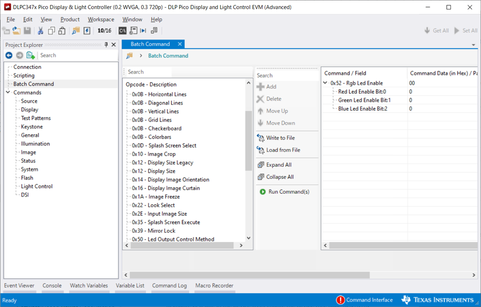Select 0x0D - Splash Screen Select opcode

(x=164, y=146)
